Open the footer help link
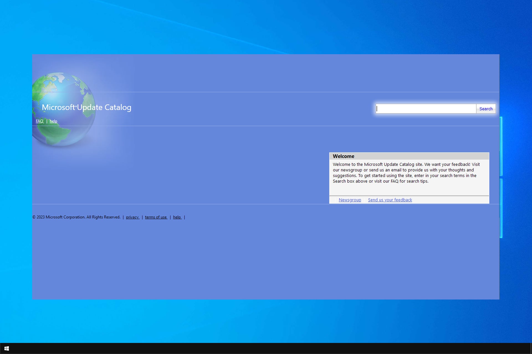532x354 pixels. [x=177, y=217]
